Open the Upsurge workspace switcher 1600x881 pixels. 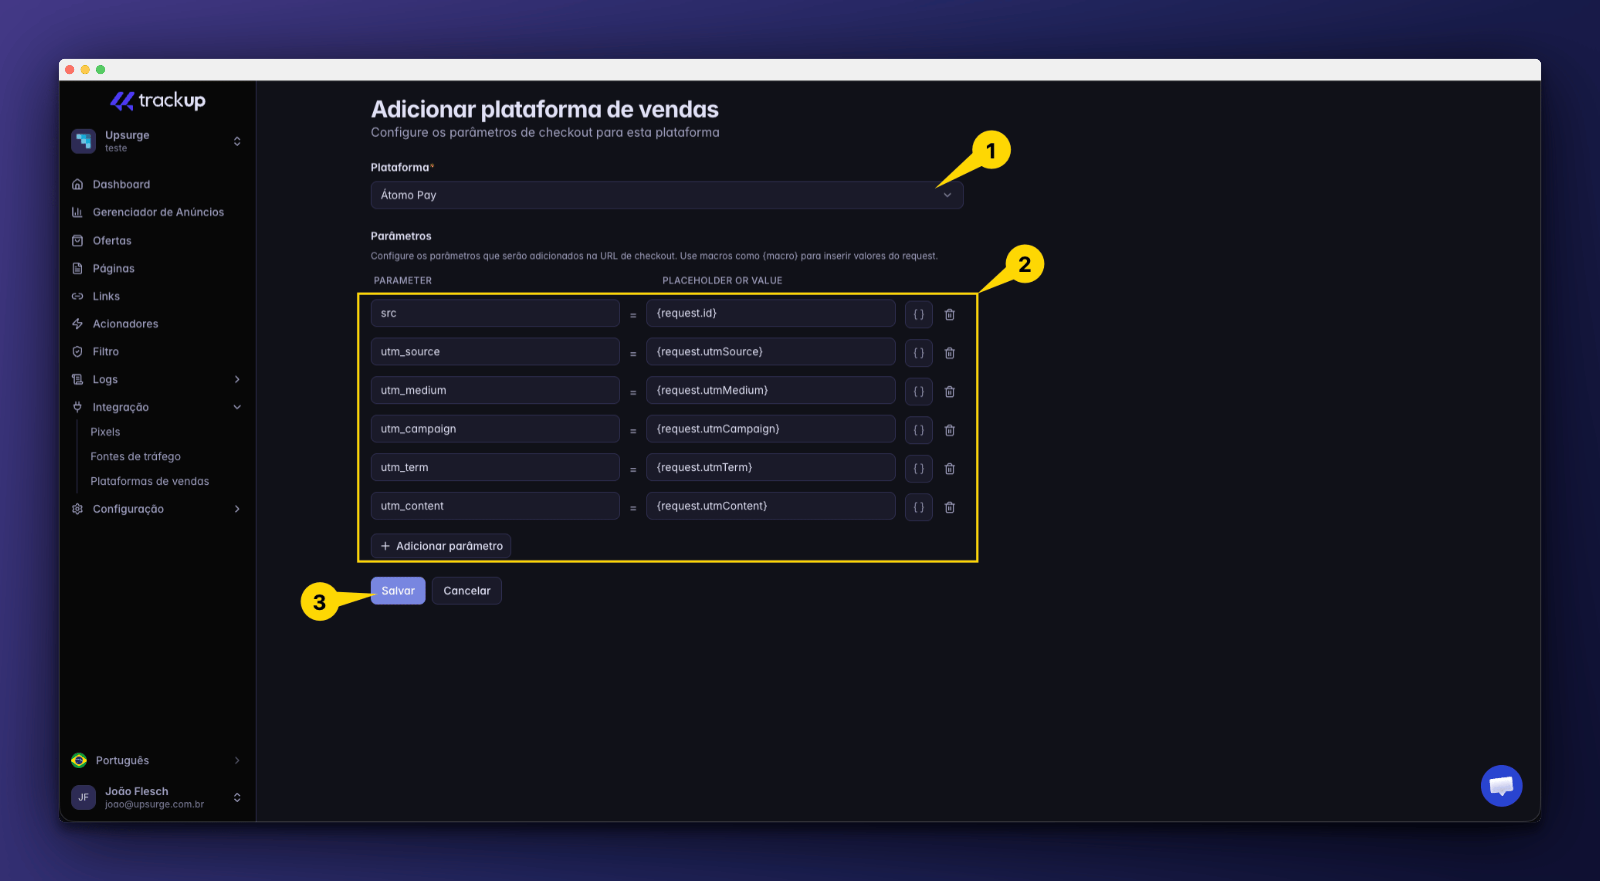click(157, 141)
